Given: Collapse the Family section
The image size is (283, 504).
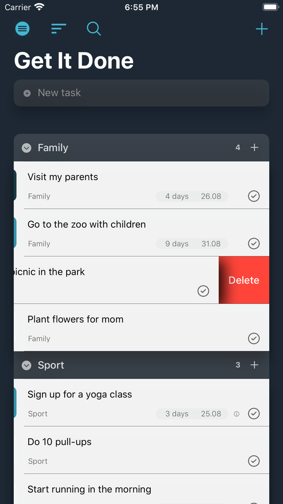Looking at the screenshot, I should [x=26, y=147].
